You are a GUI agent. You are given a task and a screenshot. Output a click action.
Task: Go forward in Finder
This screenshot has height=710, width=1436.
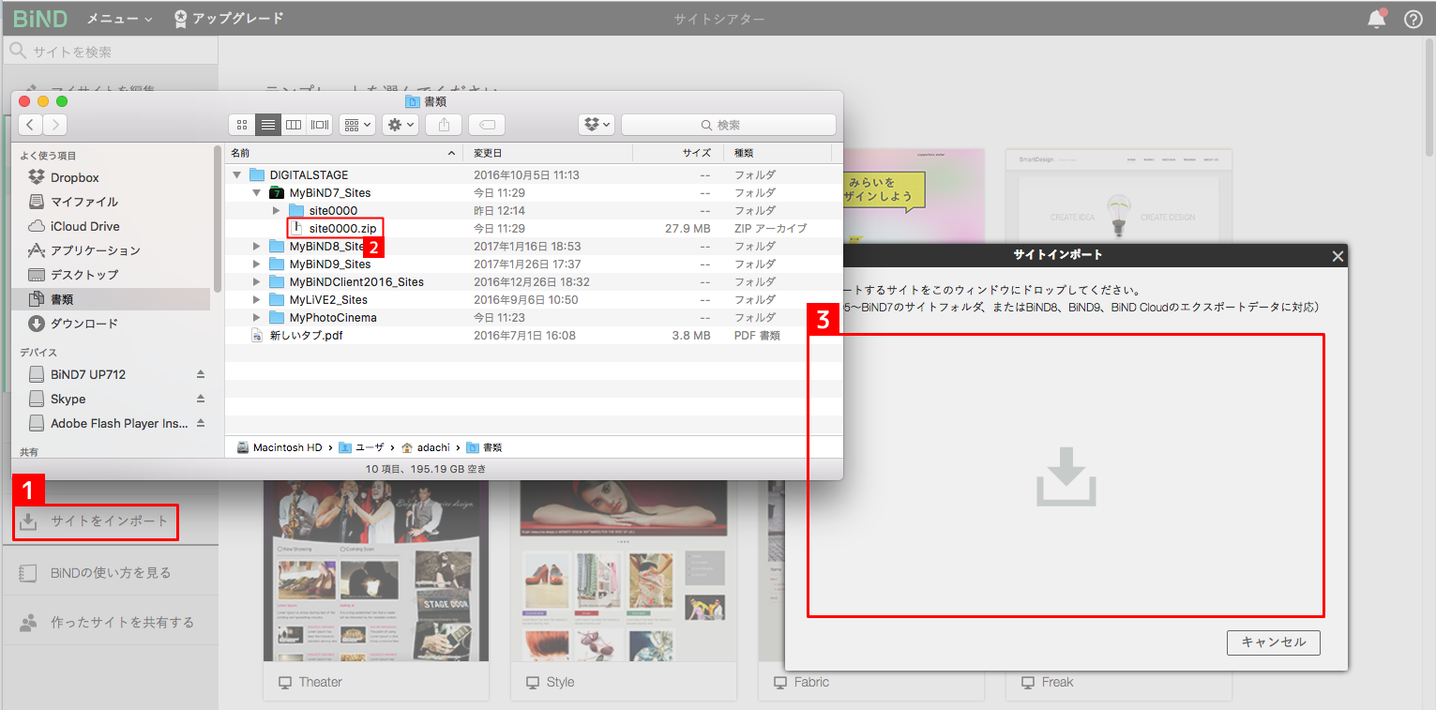coord(55,125)
